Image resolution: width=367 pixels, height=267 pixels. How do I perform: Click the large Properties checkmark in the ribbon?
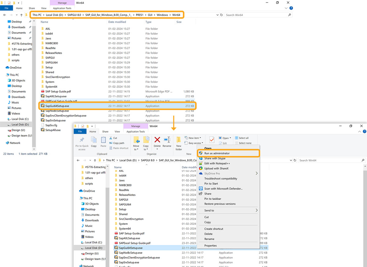(212, 140)
